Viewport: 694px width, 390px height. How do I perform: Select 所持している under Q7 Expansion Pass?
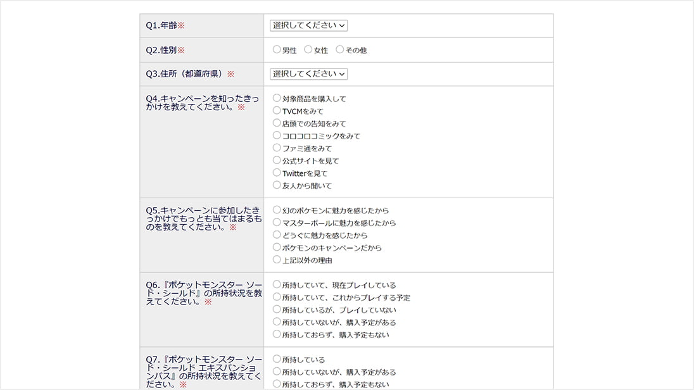pos(277,359)
